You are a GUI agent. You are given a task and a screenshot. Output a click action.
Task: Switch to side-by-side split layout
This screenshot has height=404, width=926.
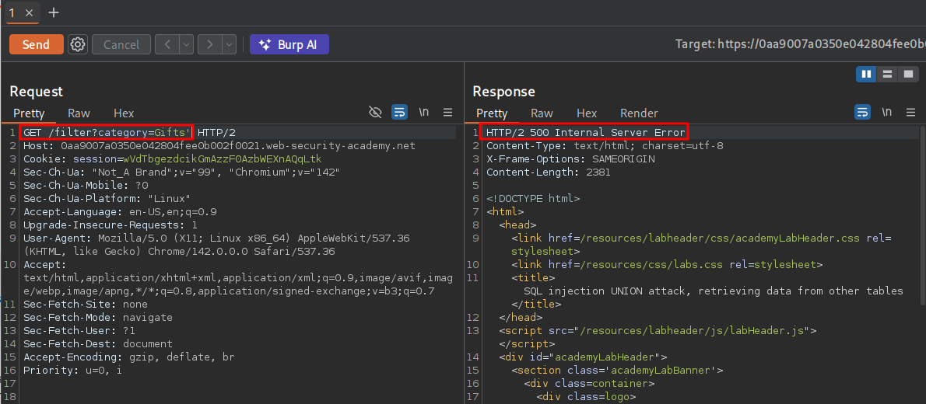[866, 74]
